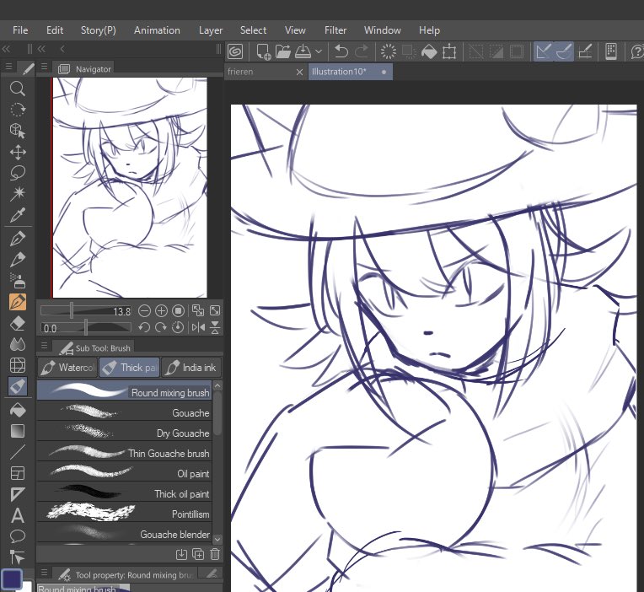The width and height of the screenshot is (644, 592).
Task: Select the Figure line tool
Action: tap(17, 452)
